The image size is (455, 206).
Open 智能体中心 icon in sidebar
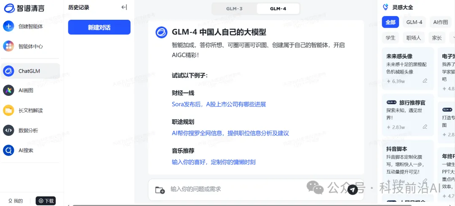click(x=8, y=46)
